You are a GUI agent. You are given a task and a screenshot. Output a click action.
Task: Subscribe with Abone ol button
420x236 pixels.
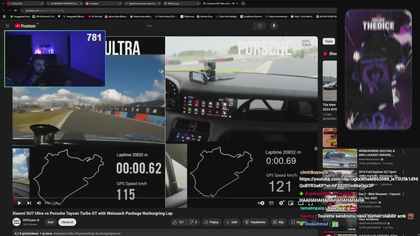tap(67, 222)
